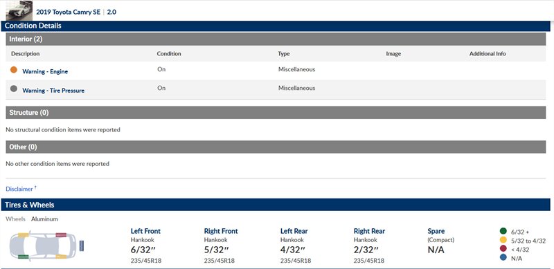Click the 6/32" Left Front tread depth
This screenshot has height=269, width=554.
coord(143,250)
